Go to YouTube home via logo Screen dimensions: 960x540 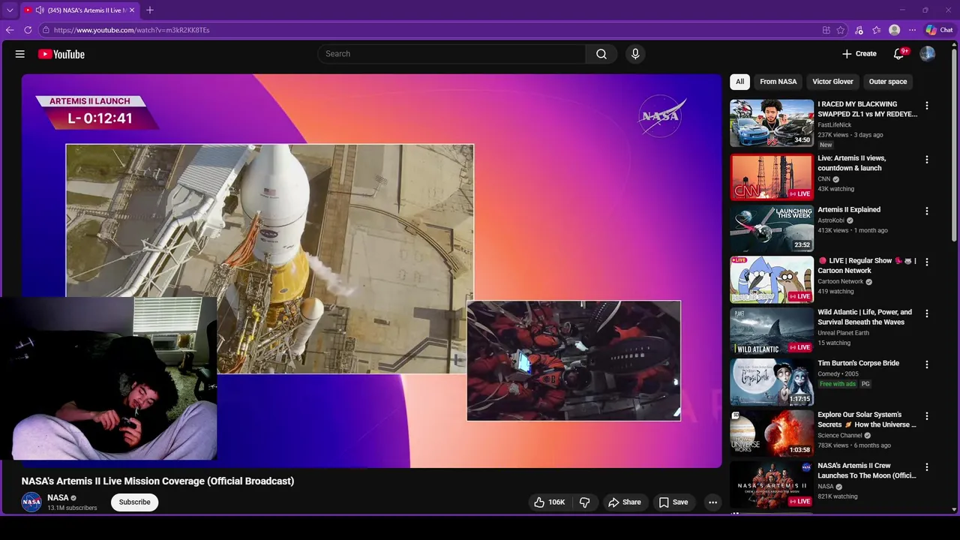click(x=61, y=54)
